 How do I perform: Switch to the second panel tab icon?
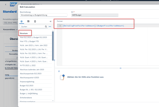[x=28, y=21]
